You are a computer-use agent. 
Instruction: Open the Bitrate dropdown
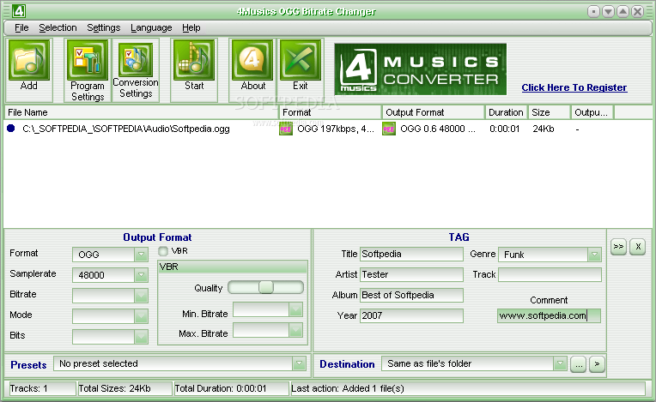point(141,296)
